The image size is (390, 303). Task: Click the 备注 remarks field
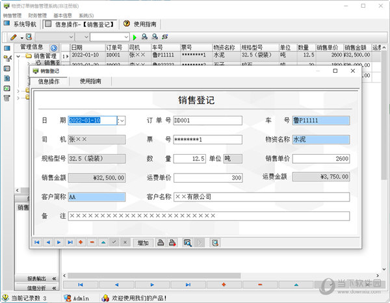pyautogui.click(x=209, y=216)
